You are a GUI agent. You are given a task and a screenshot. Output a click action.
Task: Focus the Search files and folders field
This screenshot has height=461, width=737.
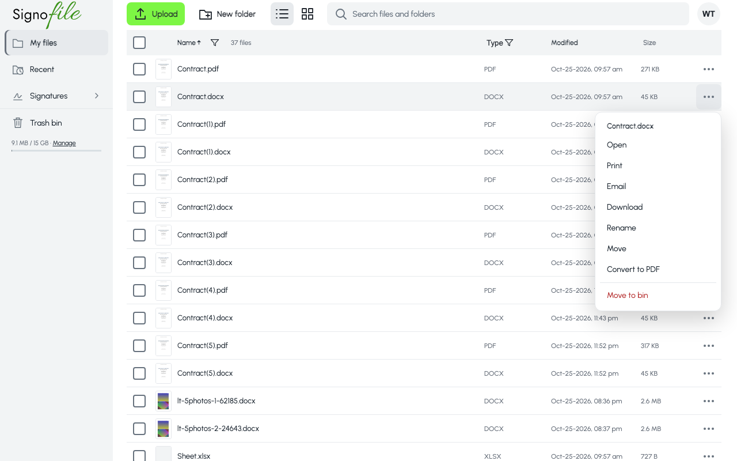coord(508,14)
